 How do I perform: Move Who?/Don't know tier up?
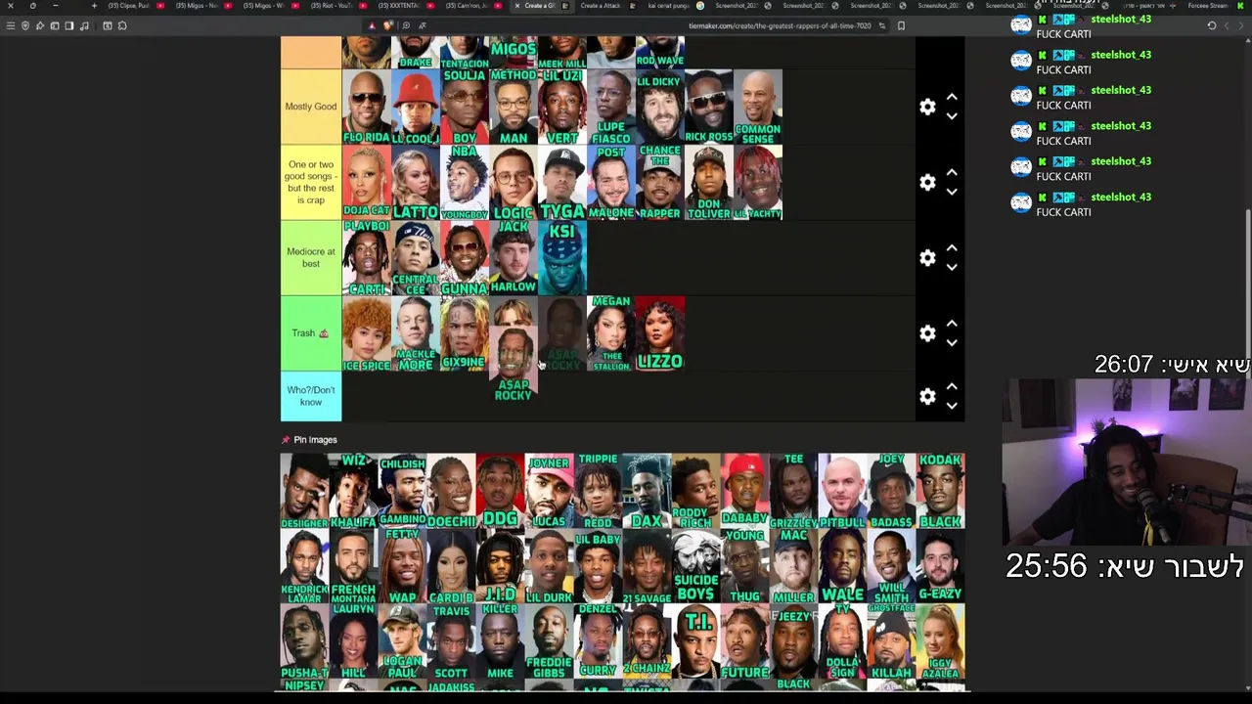[x=951, y=386]
